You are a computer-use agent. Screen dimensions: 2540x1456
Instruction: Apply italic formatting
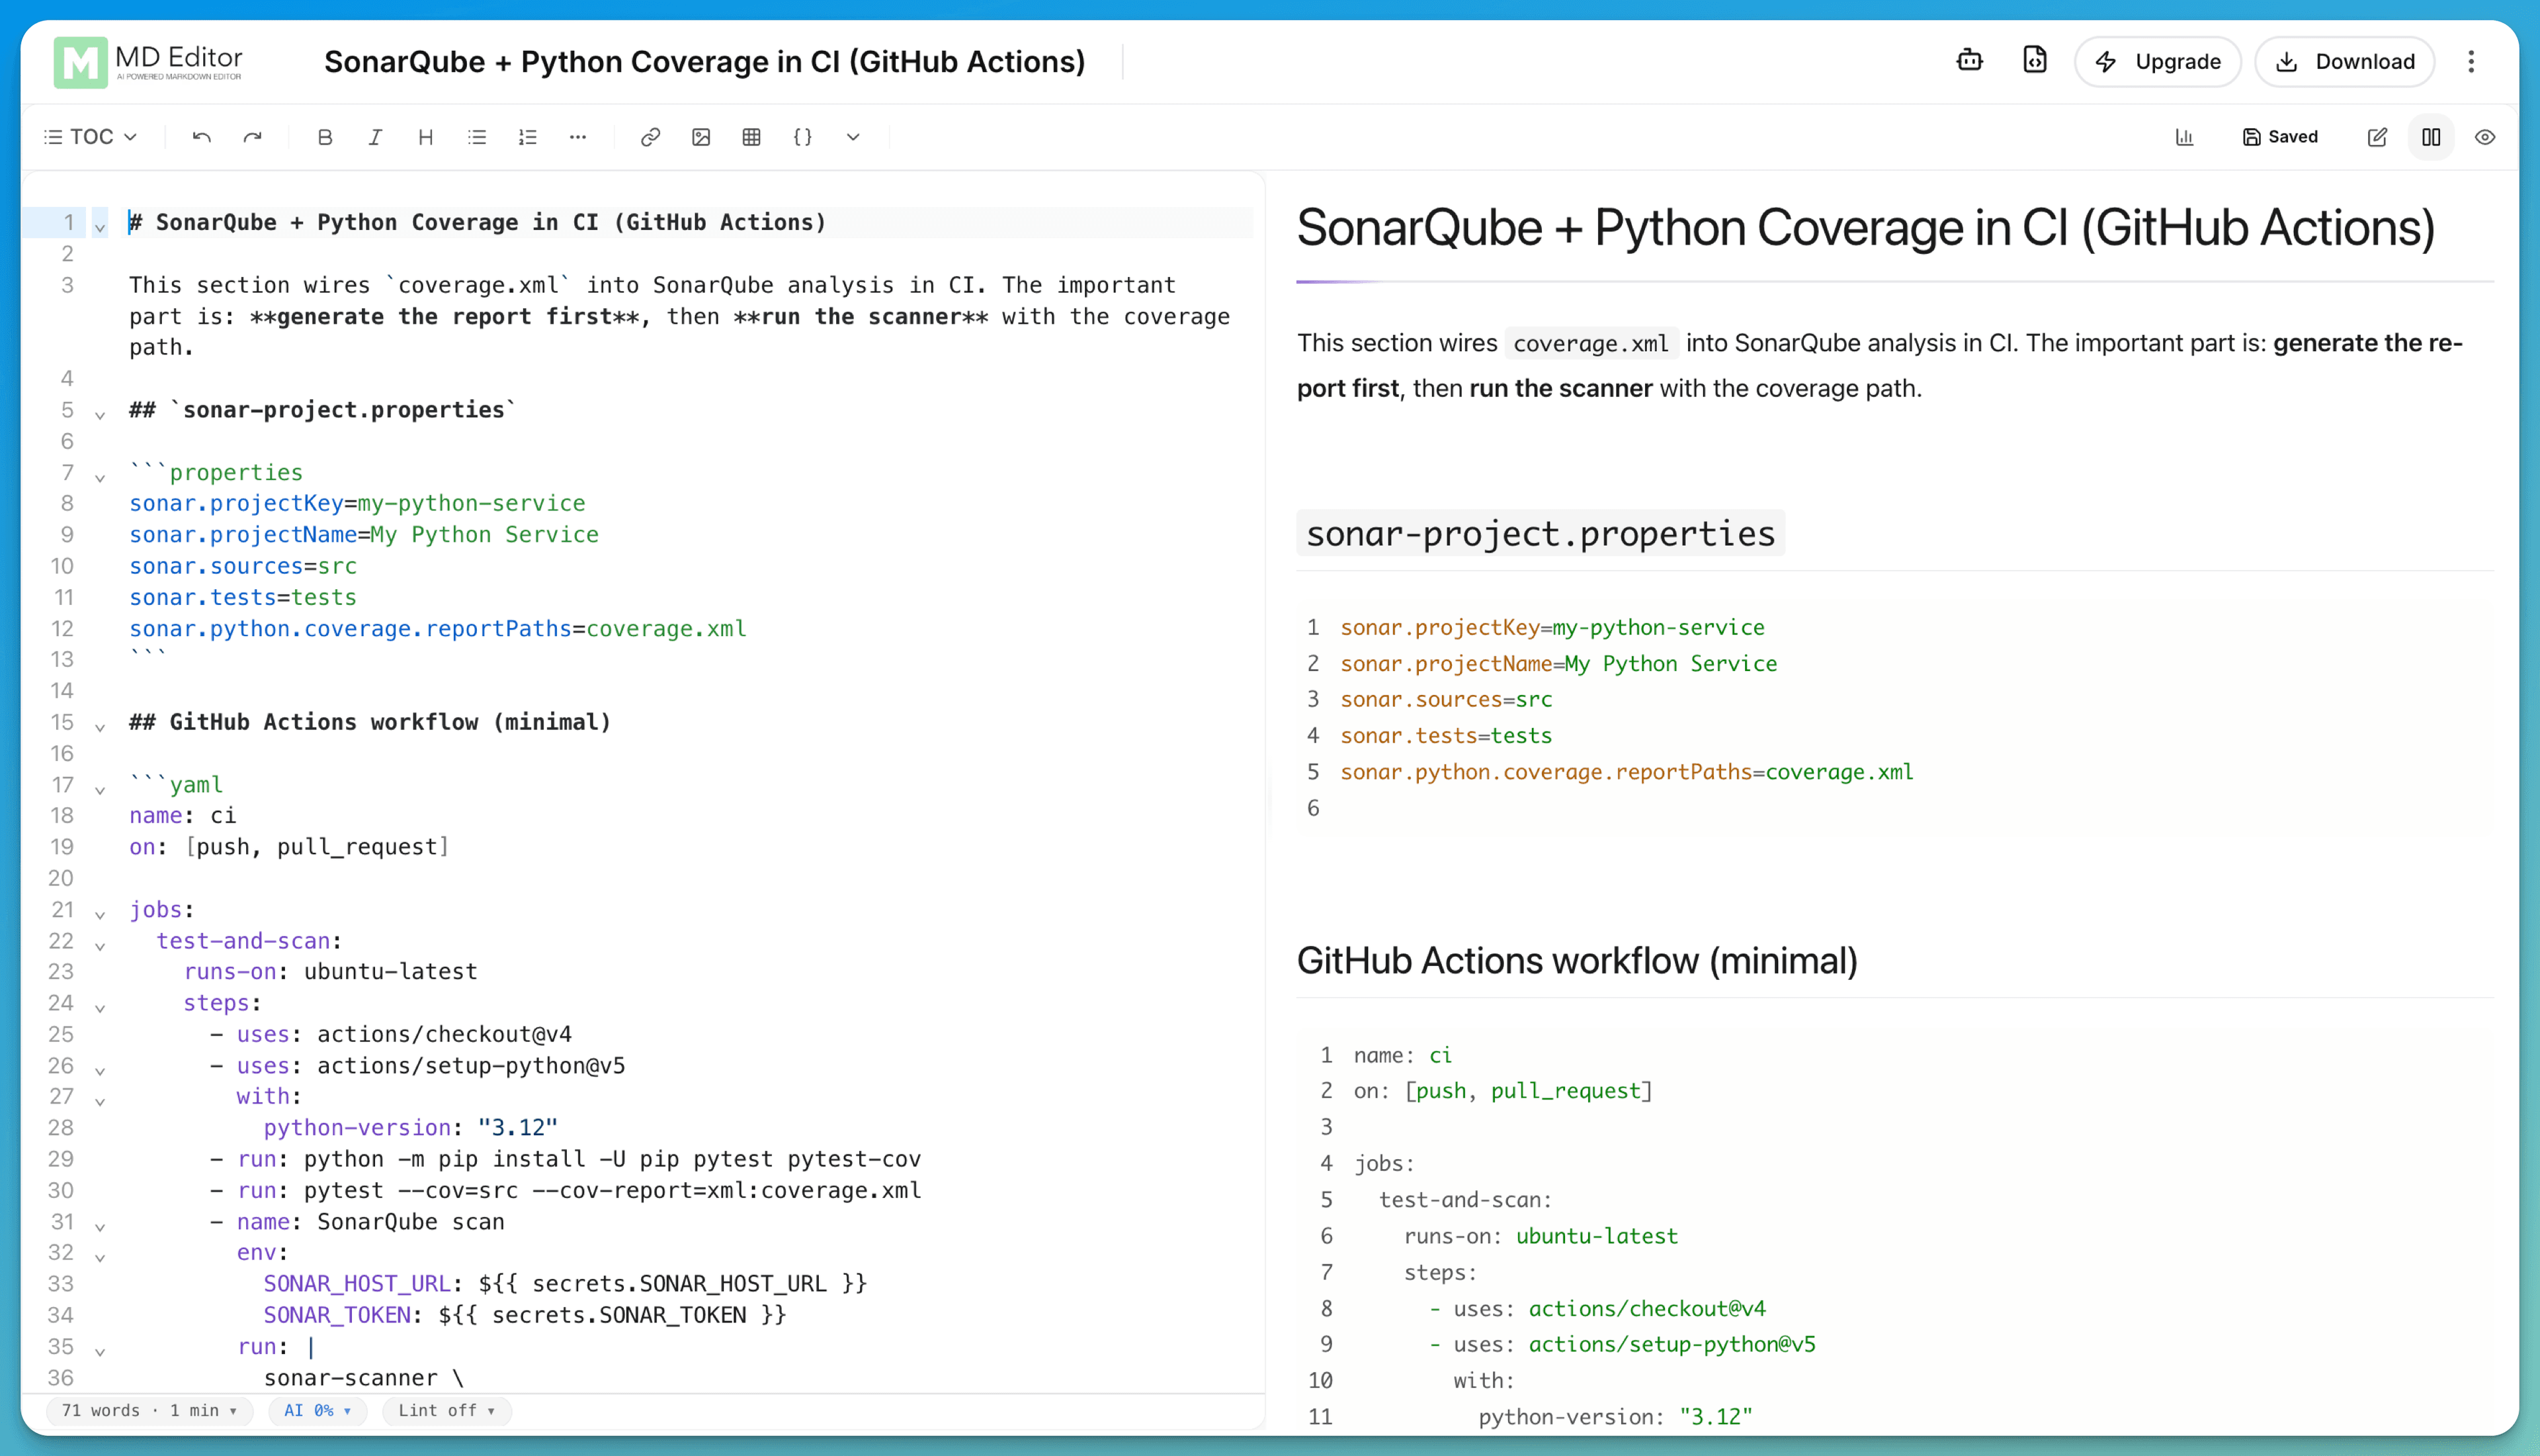click(x=374, y=137)
